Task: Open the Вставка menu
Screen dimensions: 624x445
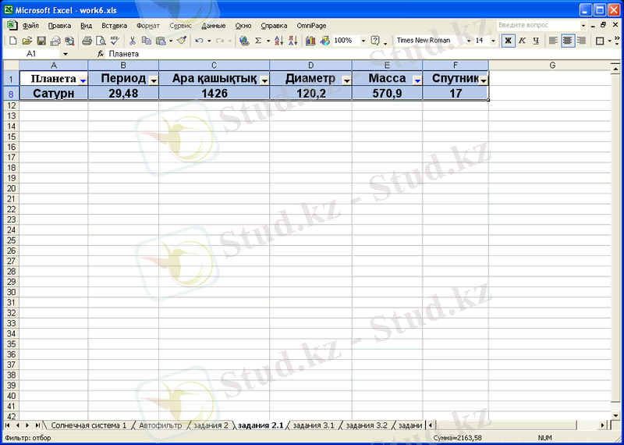Action: 115,26
